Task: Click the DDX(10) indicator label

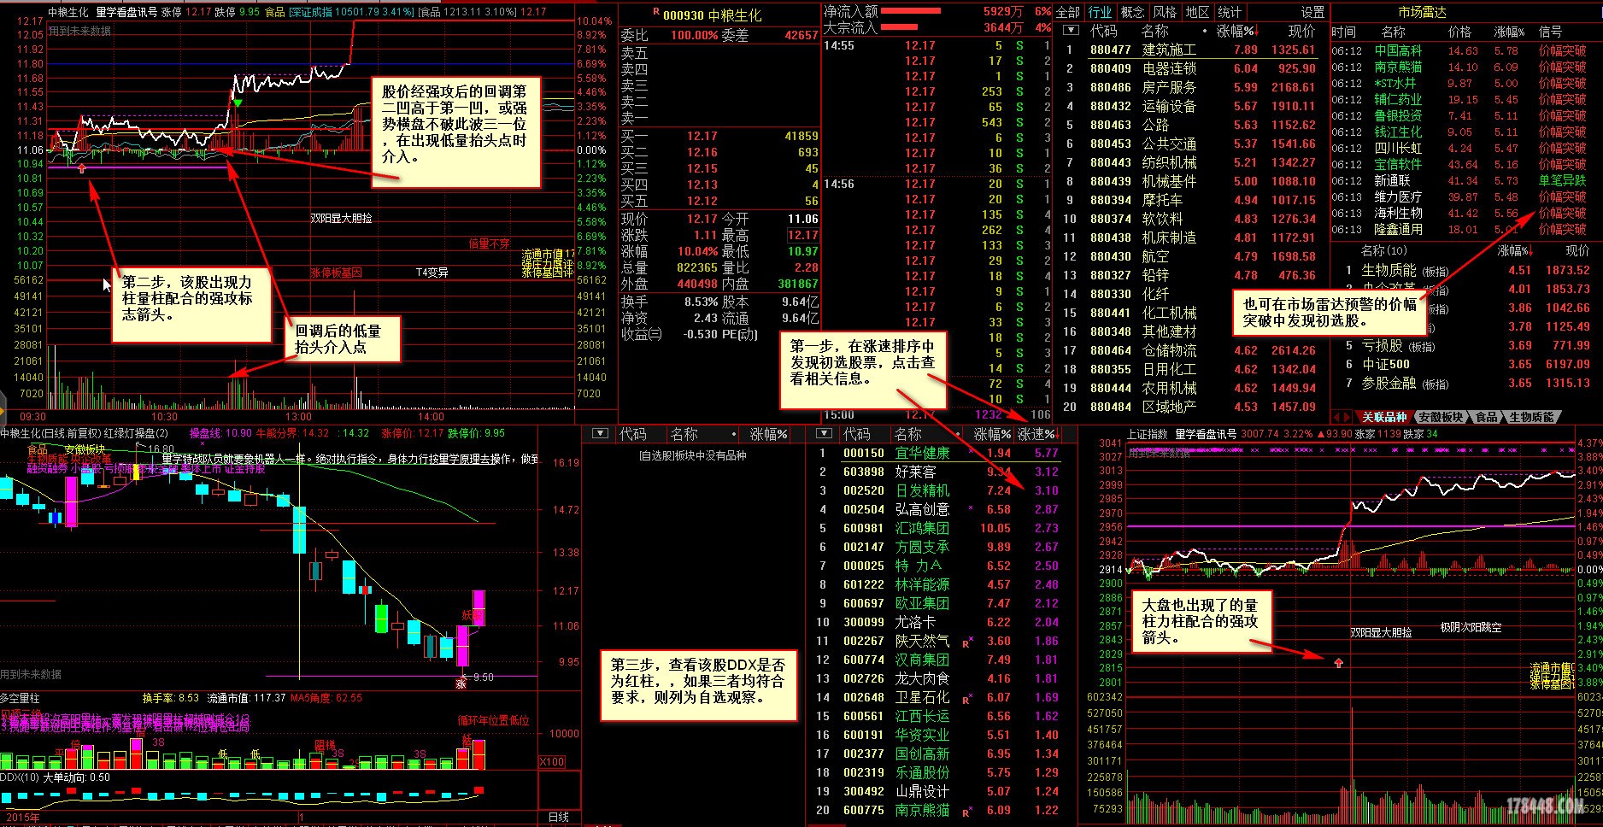Action: (21, 777)
